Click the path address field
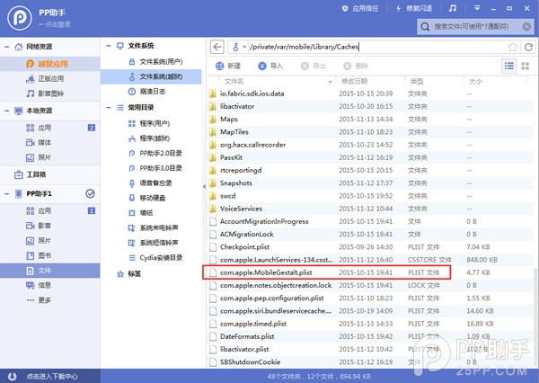 click(x=377, y=47)
